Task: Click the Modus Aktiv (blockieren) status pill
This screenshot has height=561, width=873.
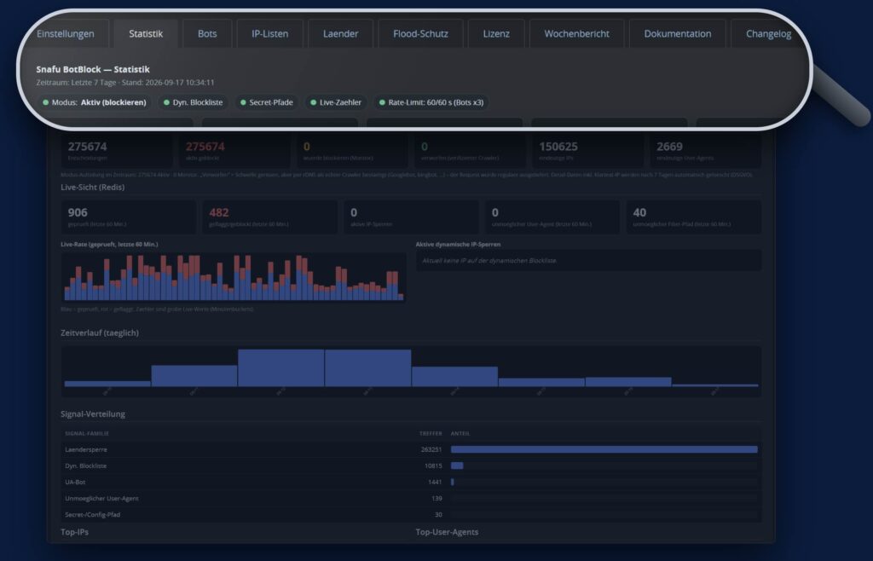Action: click(x=94, y=102)
